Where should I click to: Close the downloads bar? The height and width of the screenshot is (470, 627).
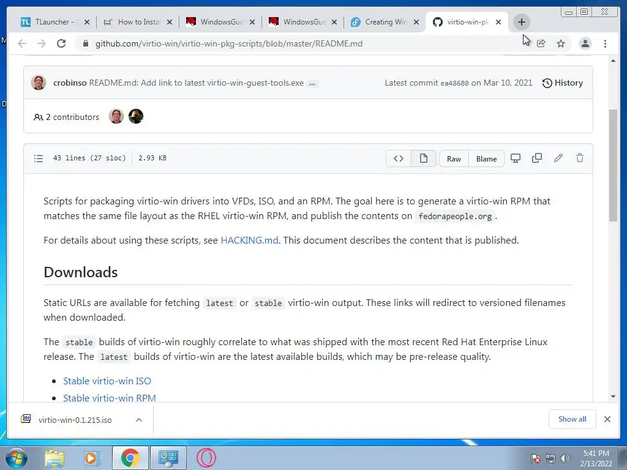607,419
